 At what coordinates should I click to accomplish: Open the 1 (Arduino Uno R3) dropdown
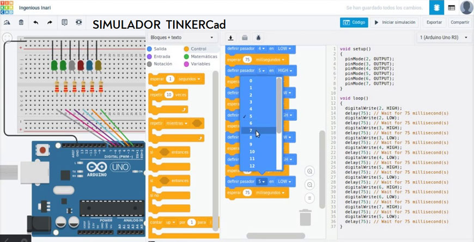click(x=444, y=38)
